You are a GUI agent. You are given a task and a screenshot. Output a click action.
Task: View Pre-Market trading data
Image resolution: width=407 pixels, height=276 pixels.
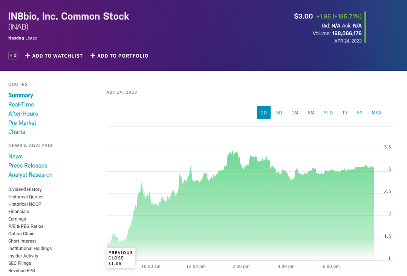click(x=22, y=122)
